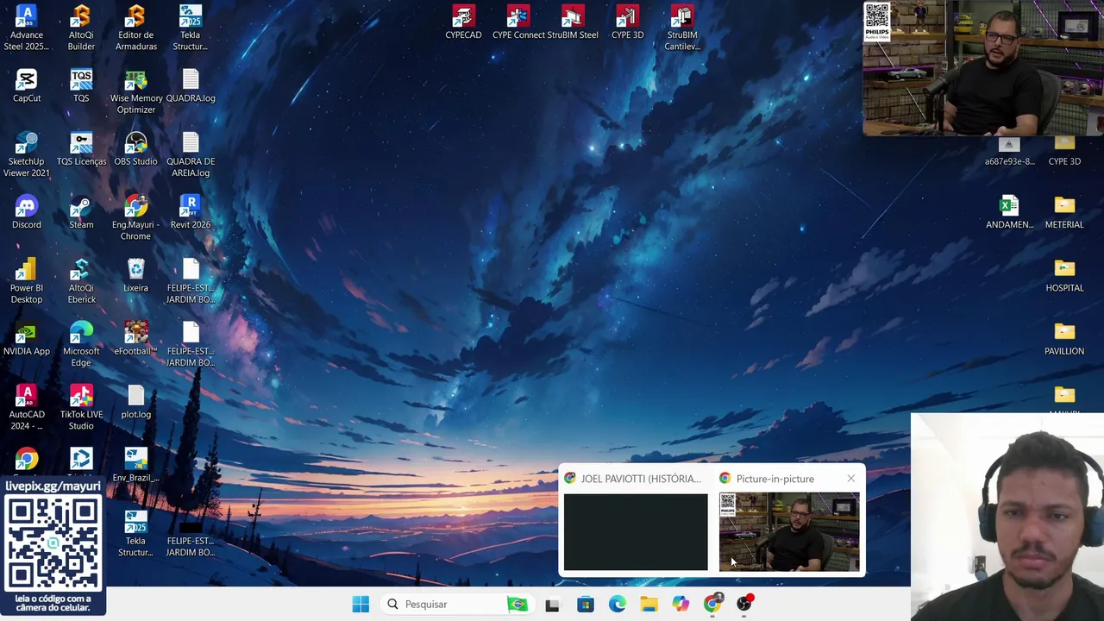Launch Microsoft Edge from the taskbar
This screenshot has height=621, width=1104.
(x=617, y=604)
